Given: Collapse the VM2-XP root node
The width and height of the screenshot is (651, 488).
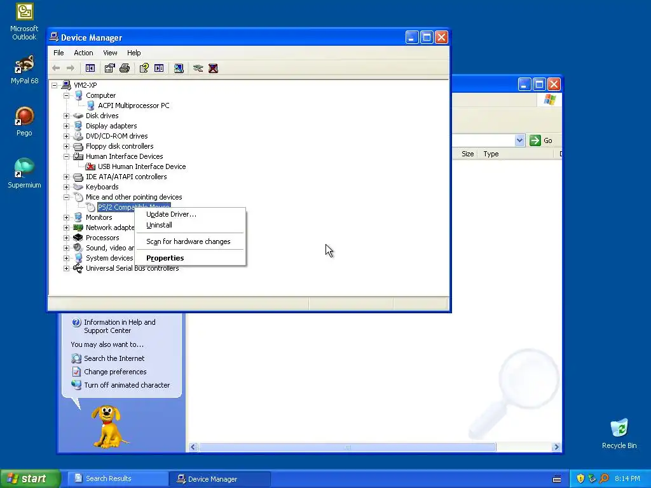Looking at the screenshot, I should click(x=55, y=85).
